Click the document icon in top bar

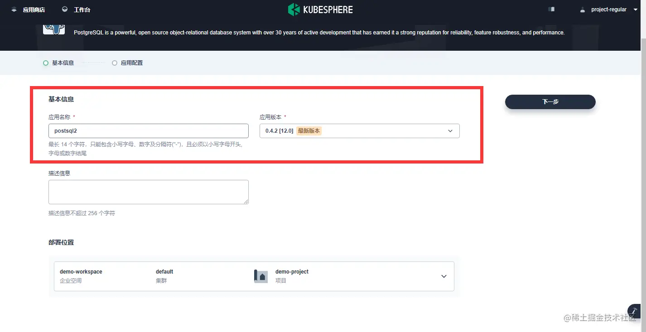[551, 9]
